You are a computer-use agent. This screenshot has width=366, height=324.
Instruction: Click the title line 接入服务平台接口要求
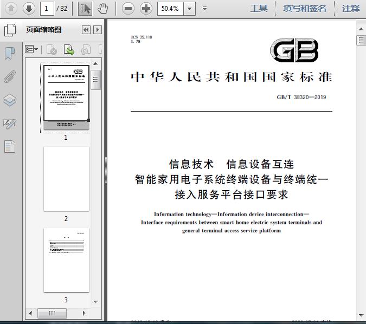[x=232, y=195]
